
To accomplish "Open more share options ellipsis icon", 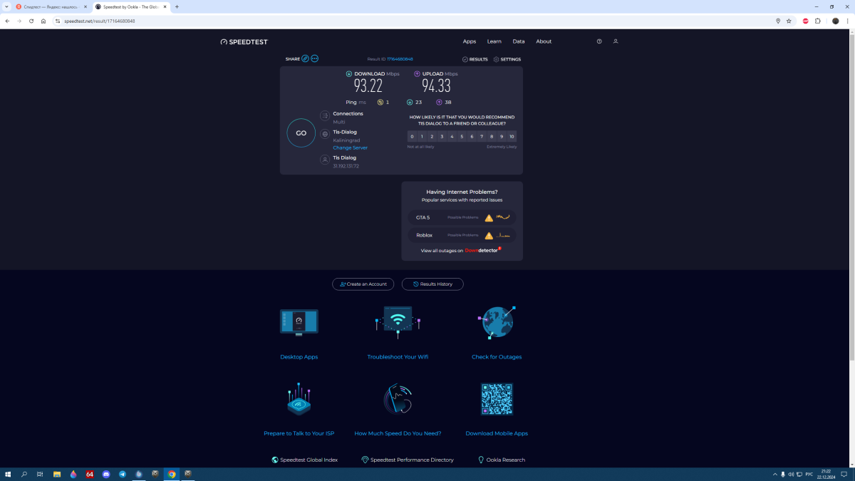I will (314, 58).
